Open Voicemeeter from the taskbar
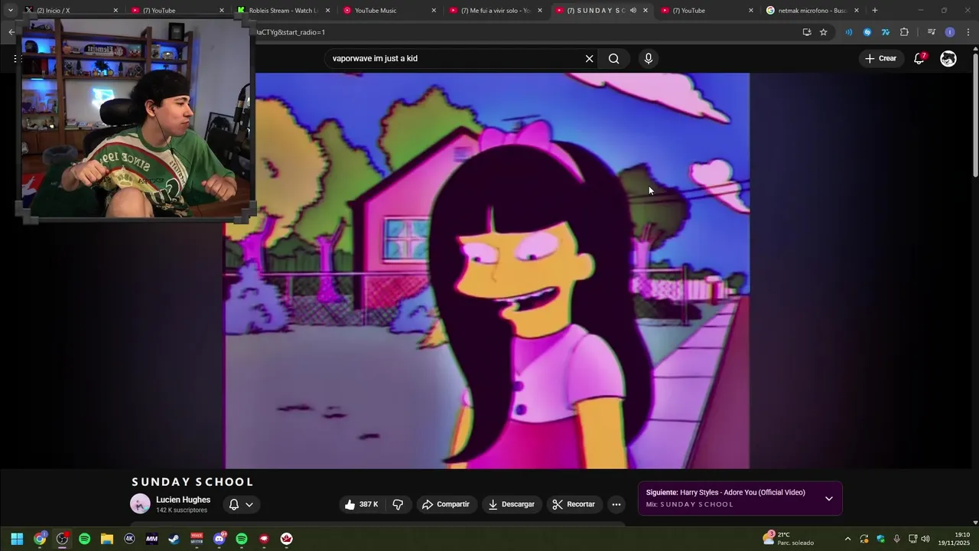This screenshot has height=551, width=979. pos(197,539)
